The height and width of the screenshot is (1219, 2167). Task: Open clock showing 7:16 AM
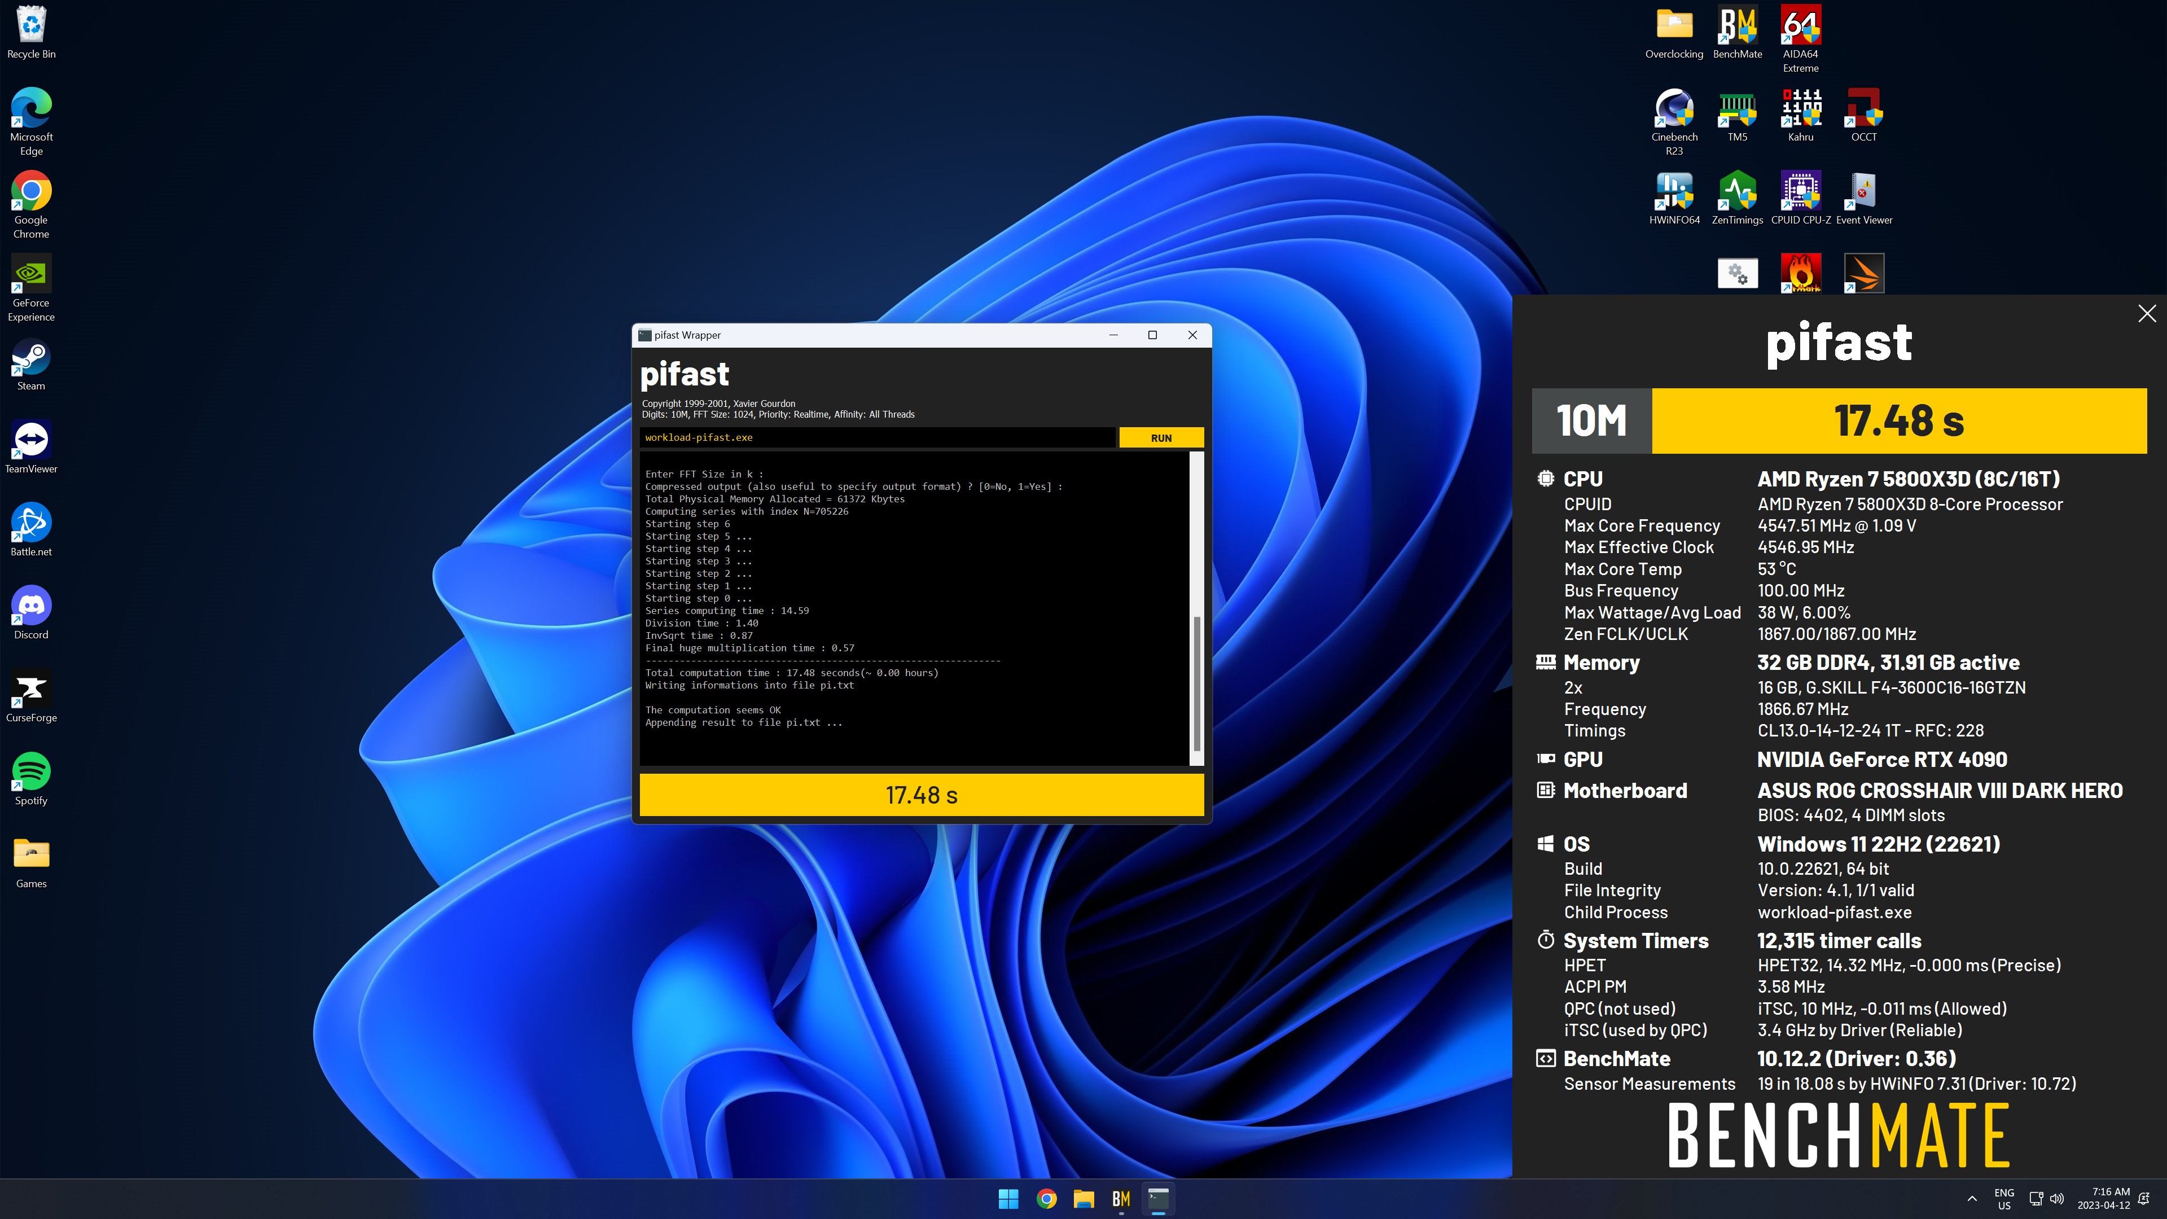2103,1199
